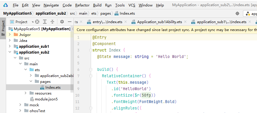Click Index.ets in the breadcrumb

125,13
